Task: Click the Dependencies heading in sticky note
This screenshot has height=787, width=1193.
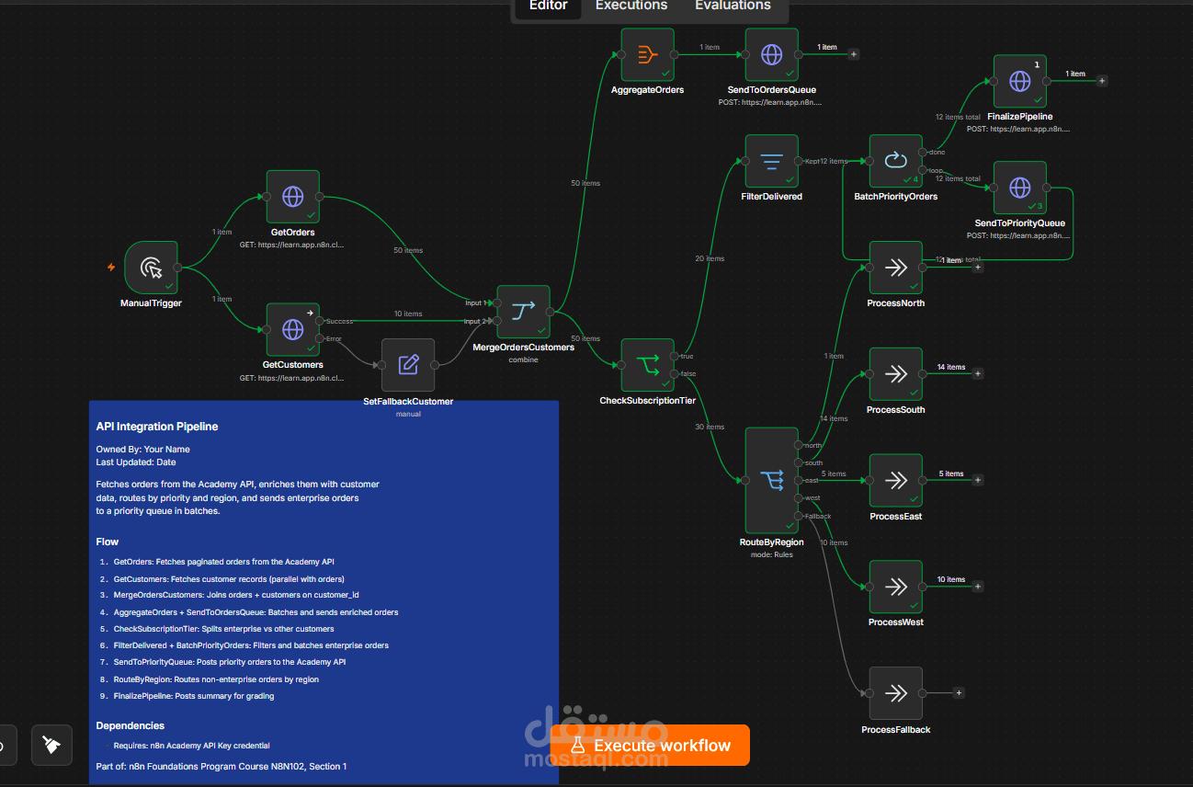Action: (131, 725)
